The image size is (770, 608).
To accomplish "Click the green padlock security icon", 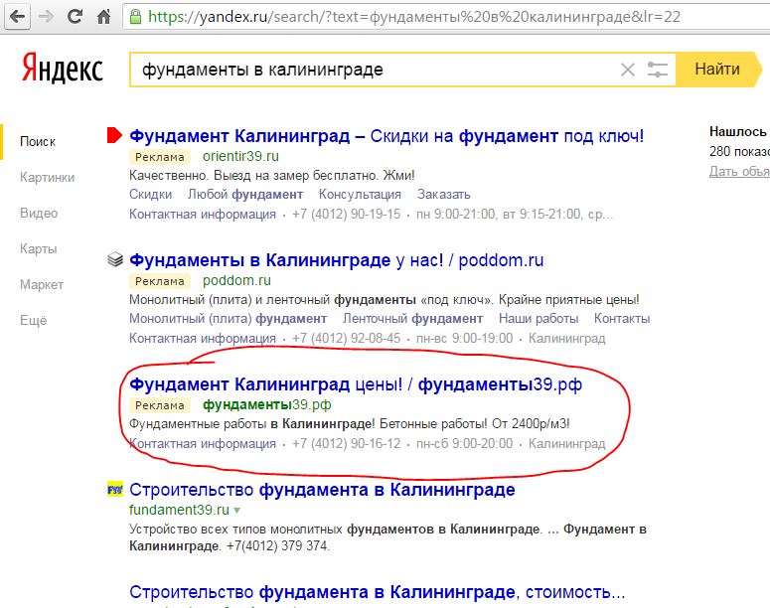I will (x=135, y=17).
